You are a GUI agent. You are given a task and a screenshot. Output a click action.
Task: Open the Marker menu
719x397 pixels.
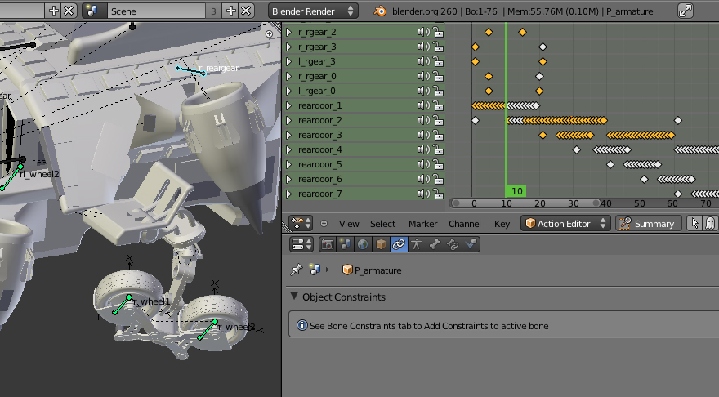point(422,224)
